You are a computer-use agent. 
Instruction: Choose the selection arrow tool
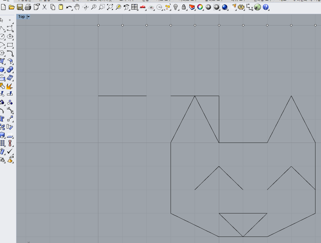tap(2, 20)
